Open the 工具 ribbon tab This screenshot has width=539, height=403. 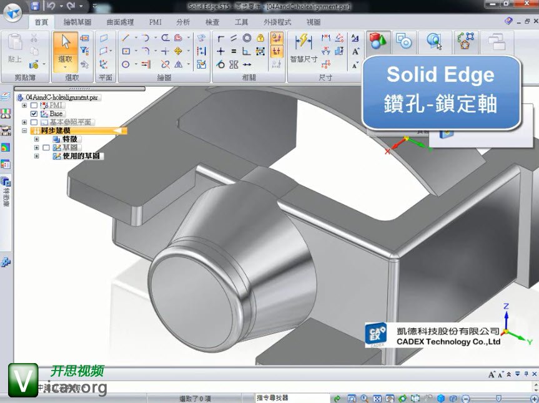pos(241,22)
